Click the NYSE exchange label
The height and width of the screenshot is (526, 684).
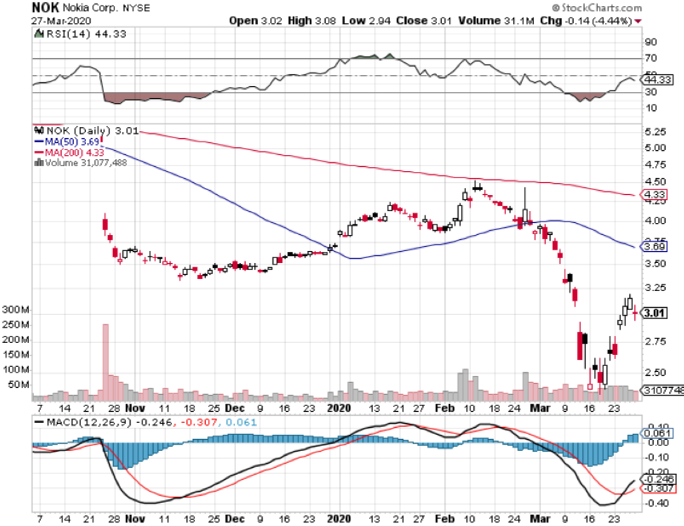[x=136, y=8]
